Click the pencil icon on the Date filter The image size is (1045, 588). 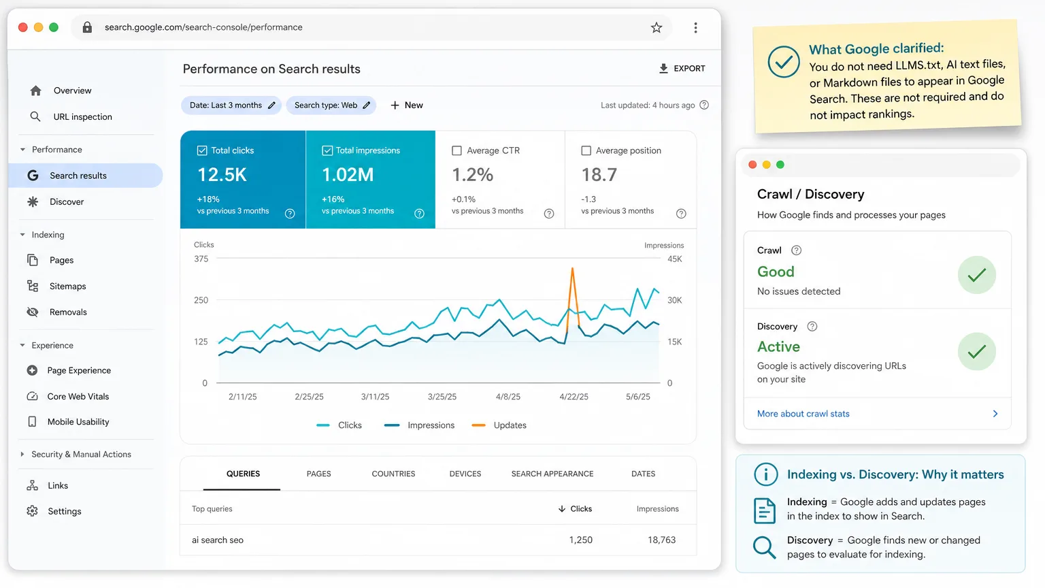tap(271, 105)
